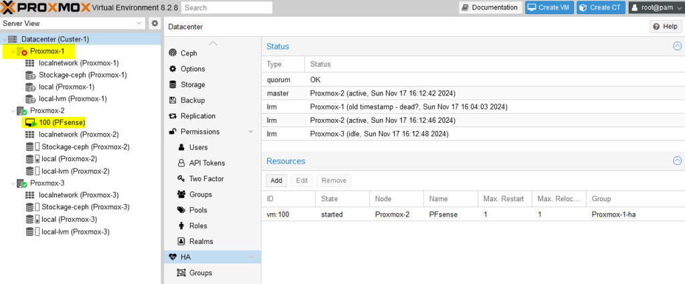The height and width of the screenshot is (284, 685).
Task: Select local (Proxmox-2) in the tree
Action: [x=70, y=159]
